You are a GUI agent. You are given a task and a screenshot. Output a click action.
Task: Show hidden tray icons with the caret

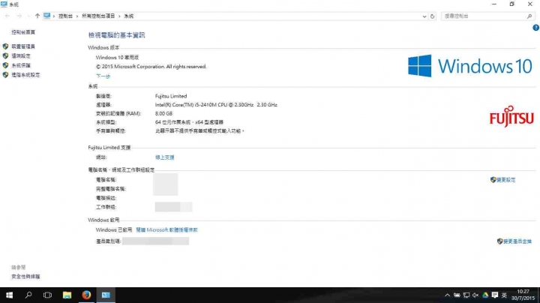point(447,295)
